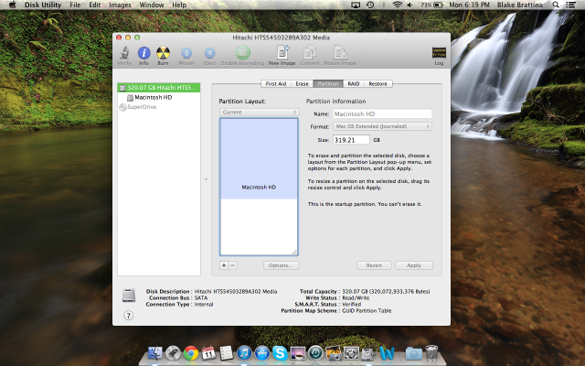585x366 pixels.
Task: Open the Downloads folder in the Dock
Action: (x=414, y=353)
